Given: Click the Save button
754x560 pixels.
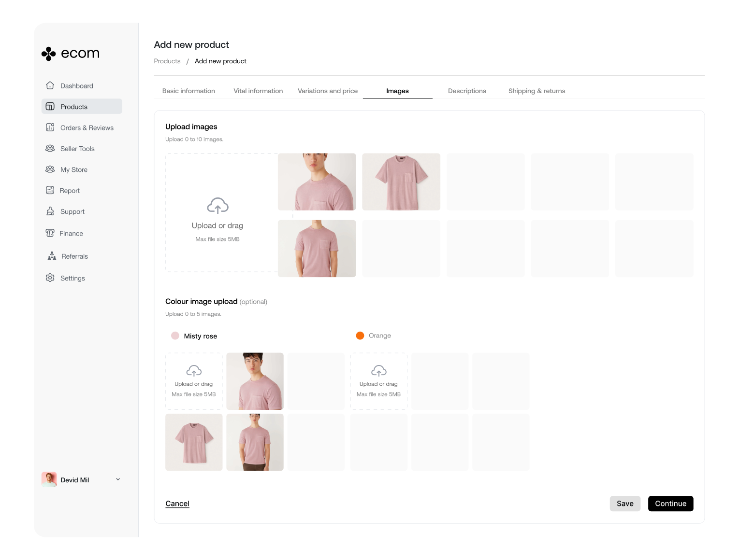Looking at the screenshot, I should 624,504.
